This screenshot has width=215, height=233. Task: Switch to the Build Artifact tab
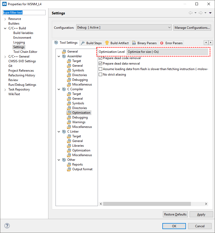(x=117, y=43)
